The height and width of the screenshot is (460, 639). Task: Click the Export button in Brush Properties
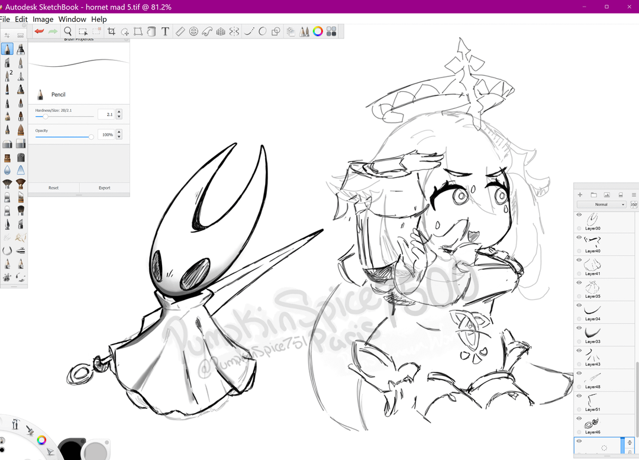(x=104, y=188)
